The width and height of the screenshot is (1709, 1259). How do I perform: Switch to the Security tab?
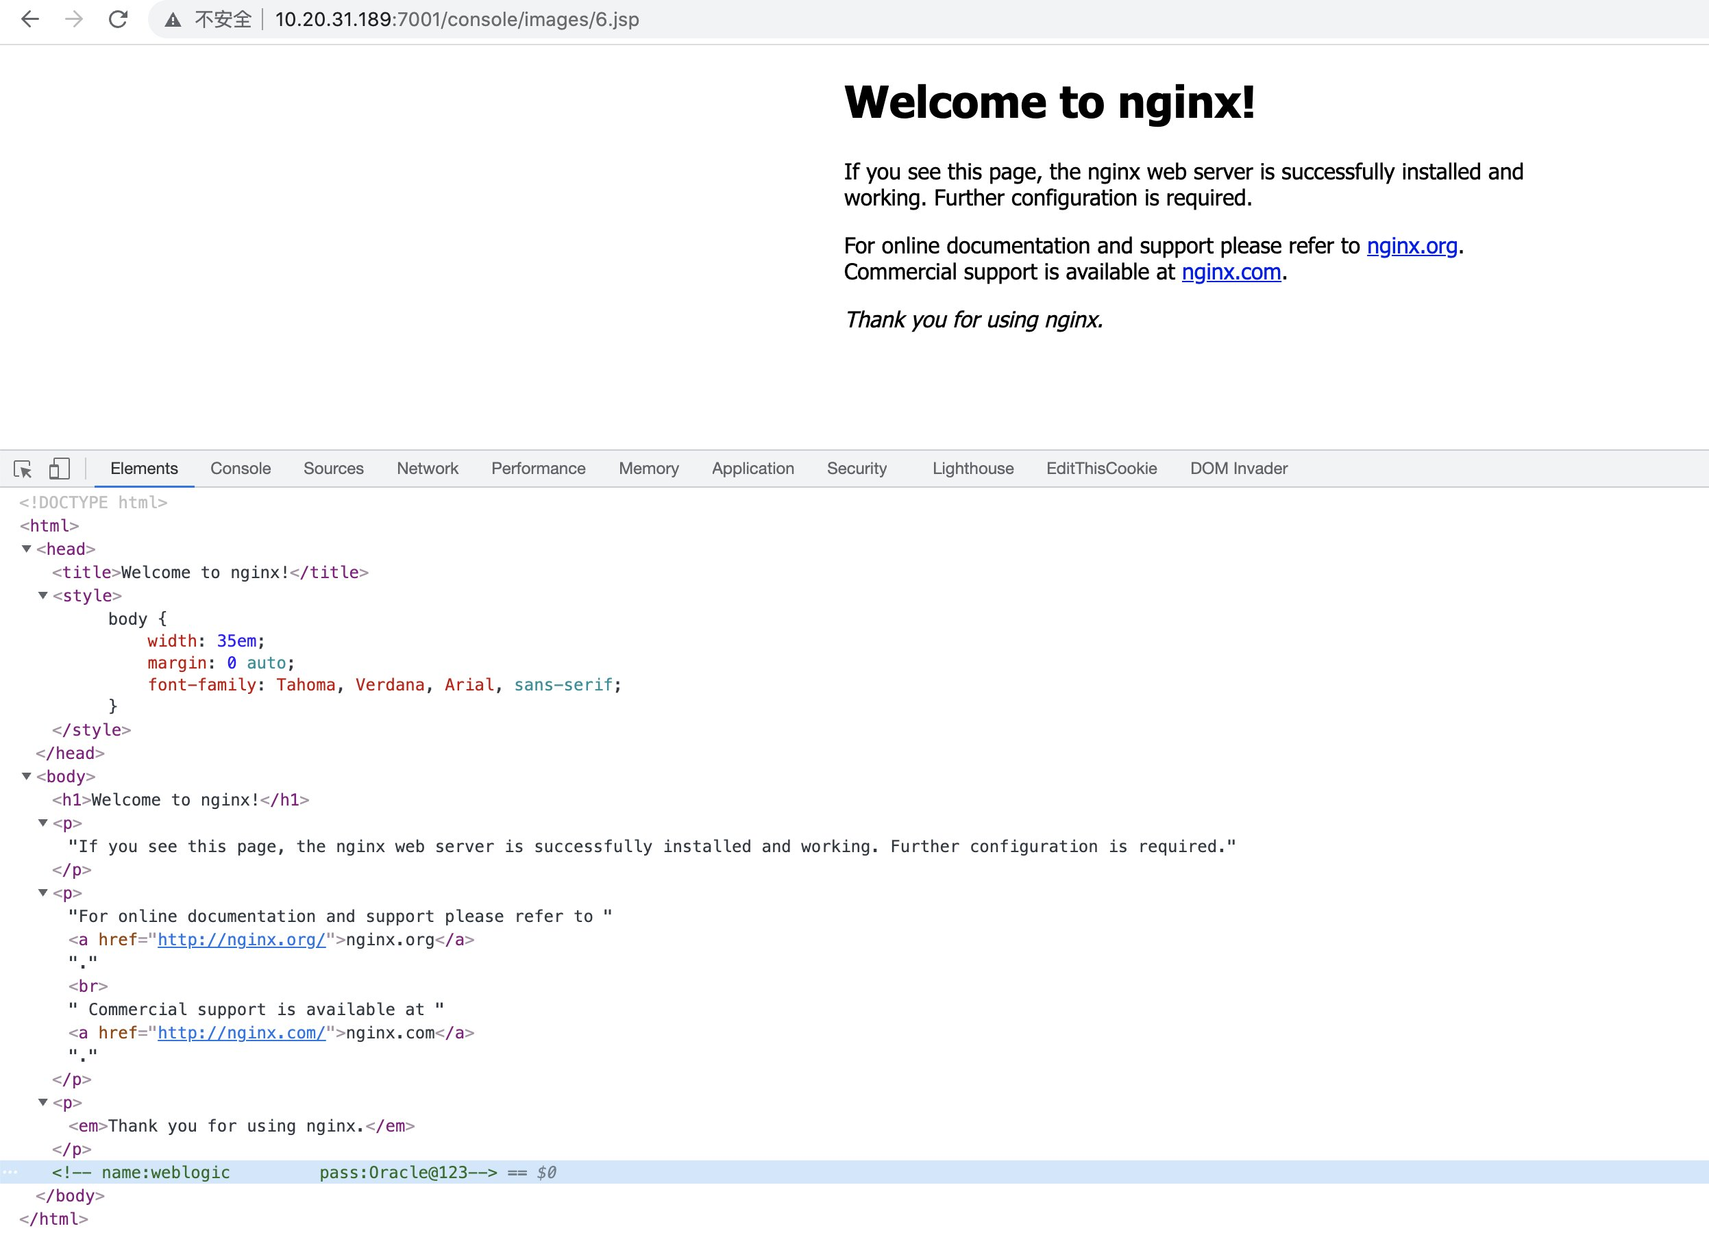[x=857, y=469]
